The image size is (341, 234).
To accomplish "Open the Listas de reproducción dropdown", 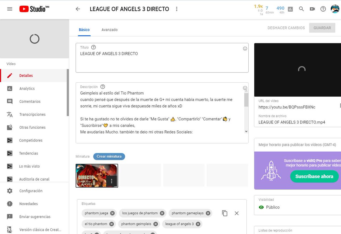I will [x=298, y=230].
